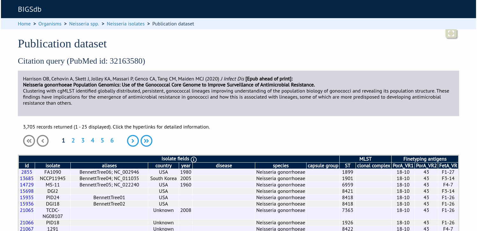Open the Isolate fields info icon
The height and width of the screenshot is (231, 477).
[194, 159]
